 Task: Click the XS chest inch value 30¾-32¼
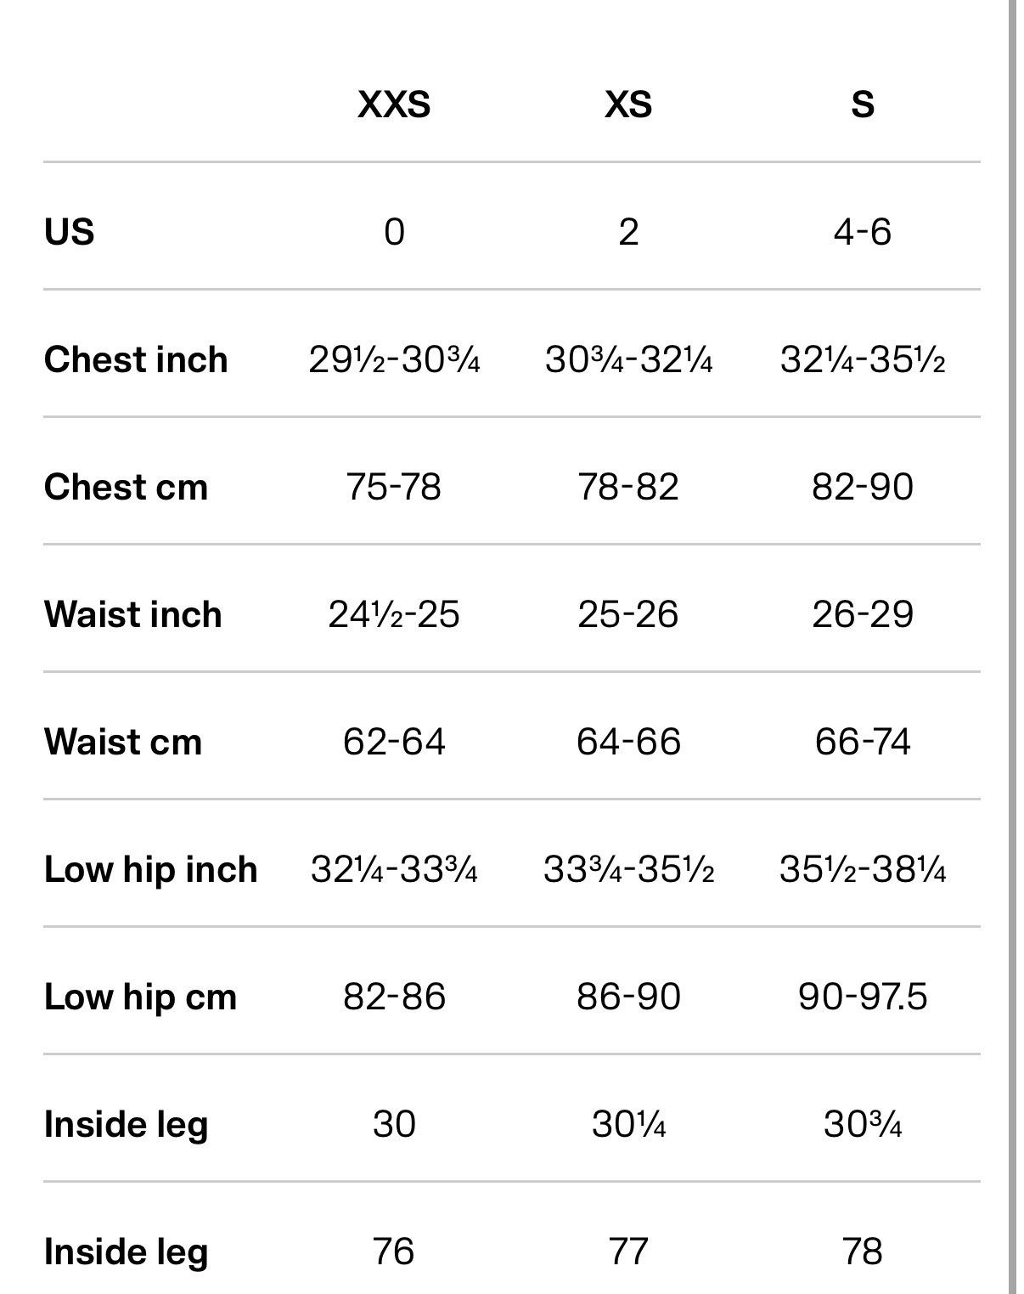(x=628, y=359)
